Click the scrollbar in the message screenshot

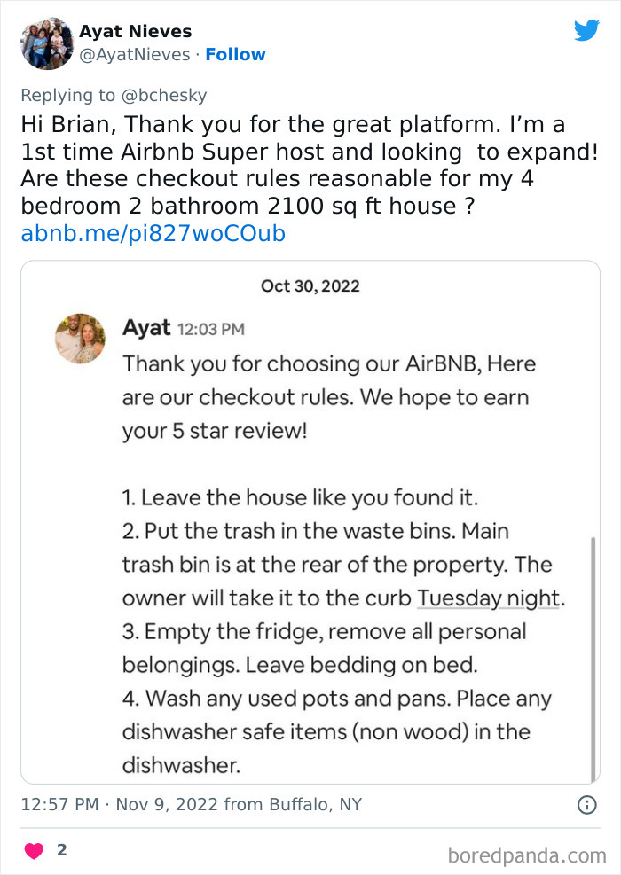click(x=591, y=656)
